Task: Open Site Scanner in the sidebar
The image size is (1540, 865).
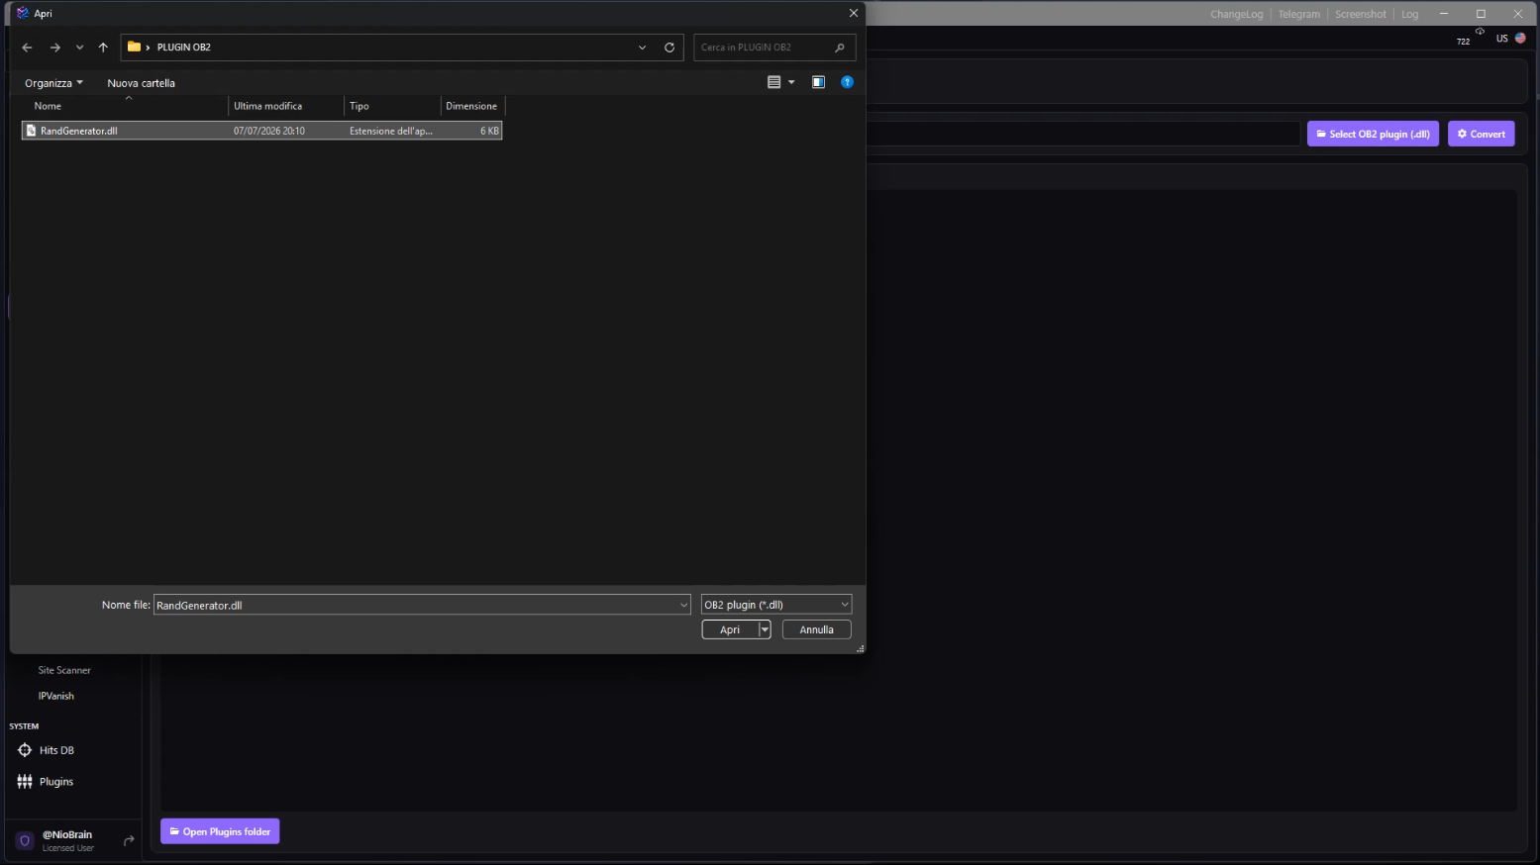Action: point(64,670)
